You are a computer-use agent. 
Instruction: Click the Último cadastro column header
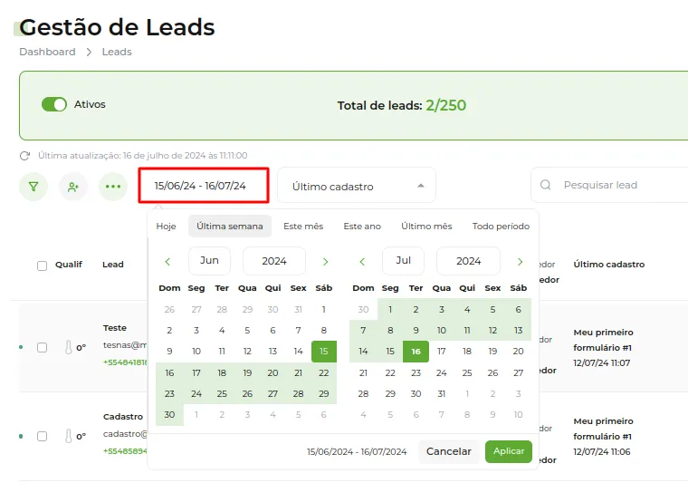tap(609, 265)
